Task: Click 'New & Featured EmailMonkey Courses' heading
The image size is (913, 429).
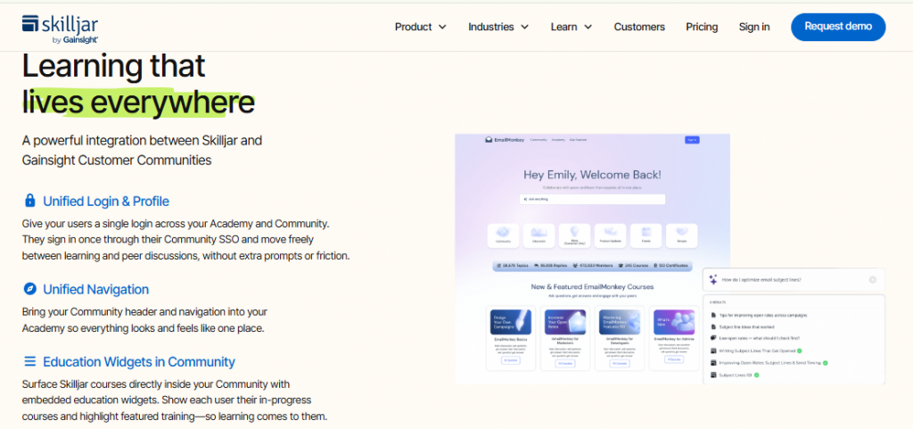Action: click(592, 287)
